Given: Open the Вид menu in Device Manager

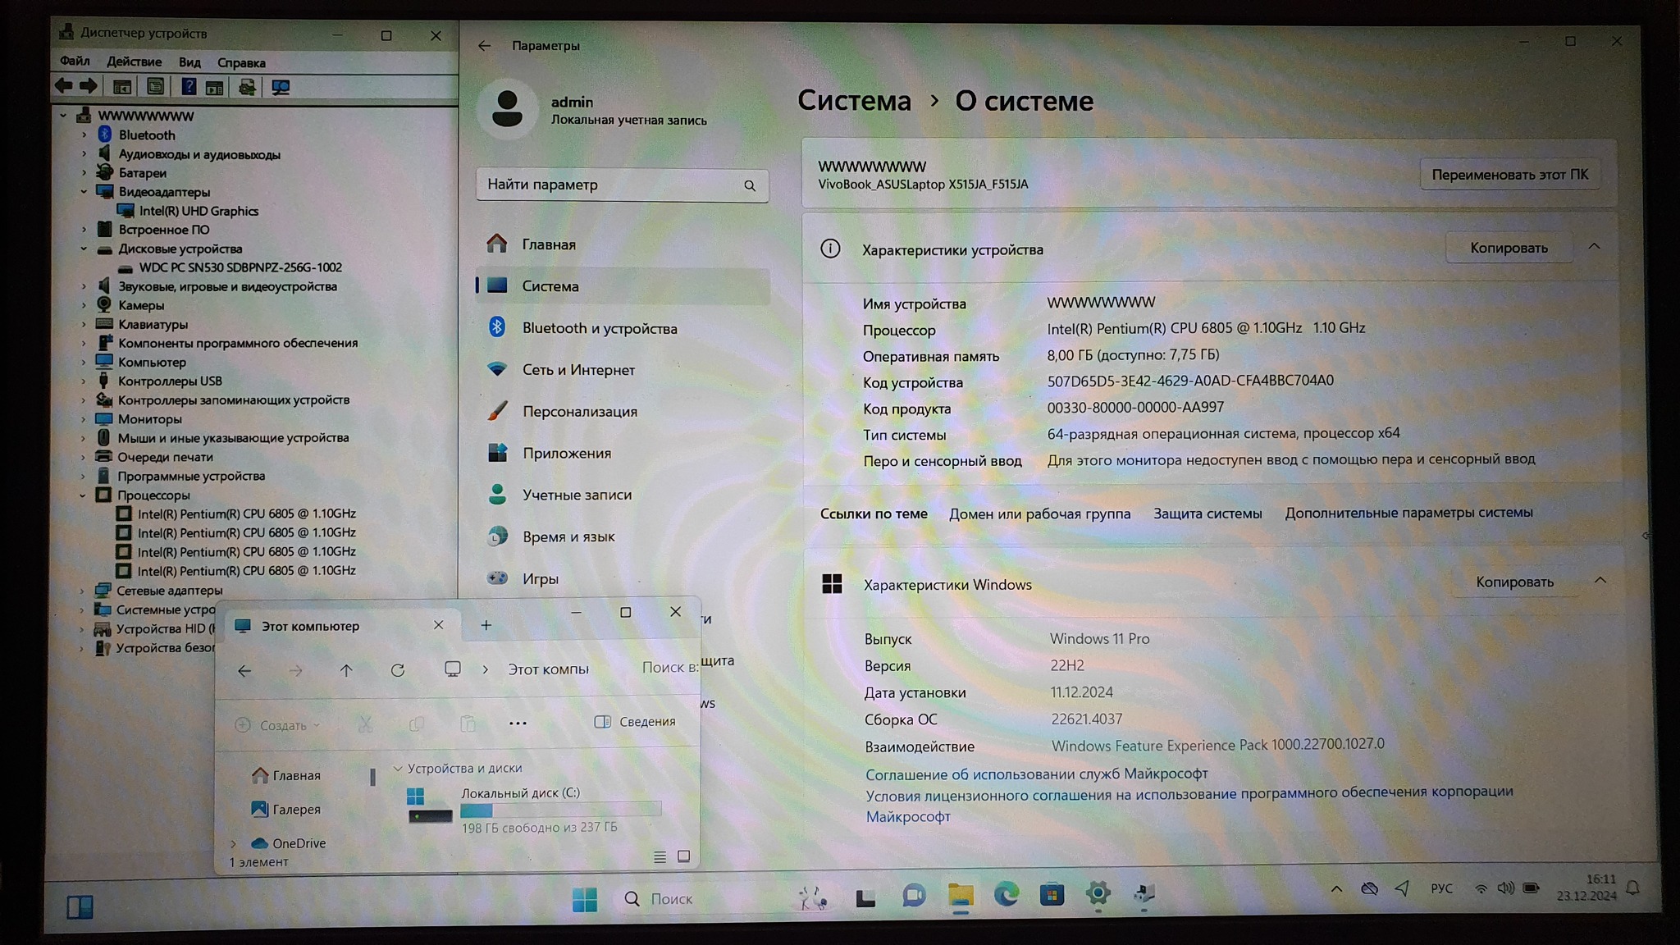Looking at the screenshot, I should point(189,62).
